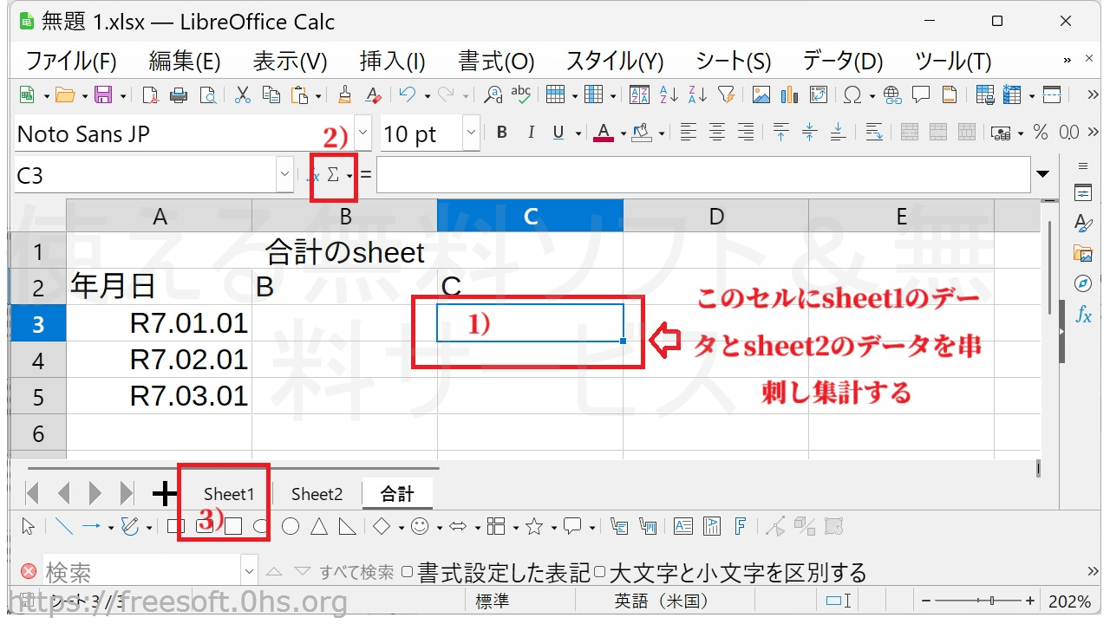
Task: Click the Clone Formatting paintbrush icon
Action: pos(345,94)
